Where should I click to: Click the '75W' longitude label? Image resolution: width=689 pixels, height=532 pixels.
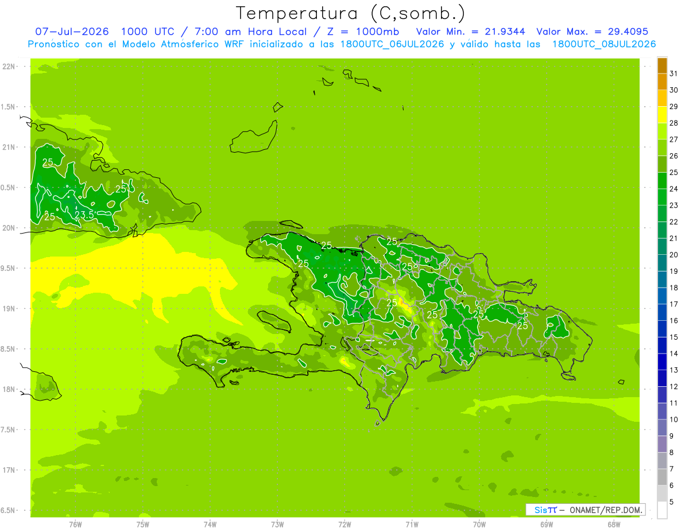[143, 525]
